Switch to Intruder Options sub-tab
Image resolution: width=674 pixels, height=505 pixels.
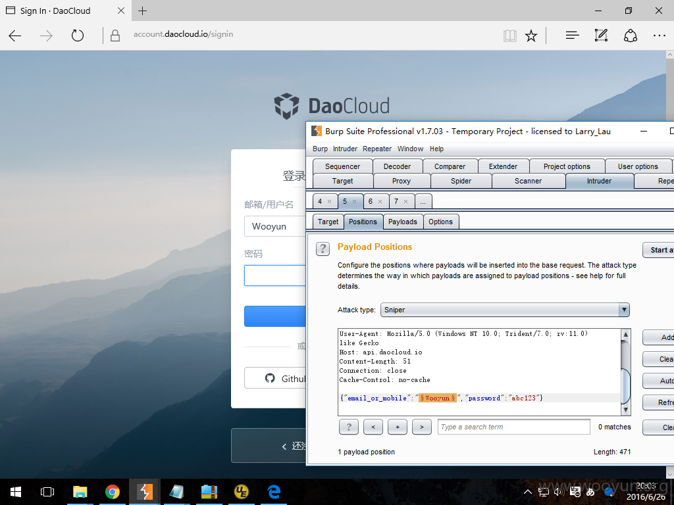440,222
